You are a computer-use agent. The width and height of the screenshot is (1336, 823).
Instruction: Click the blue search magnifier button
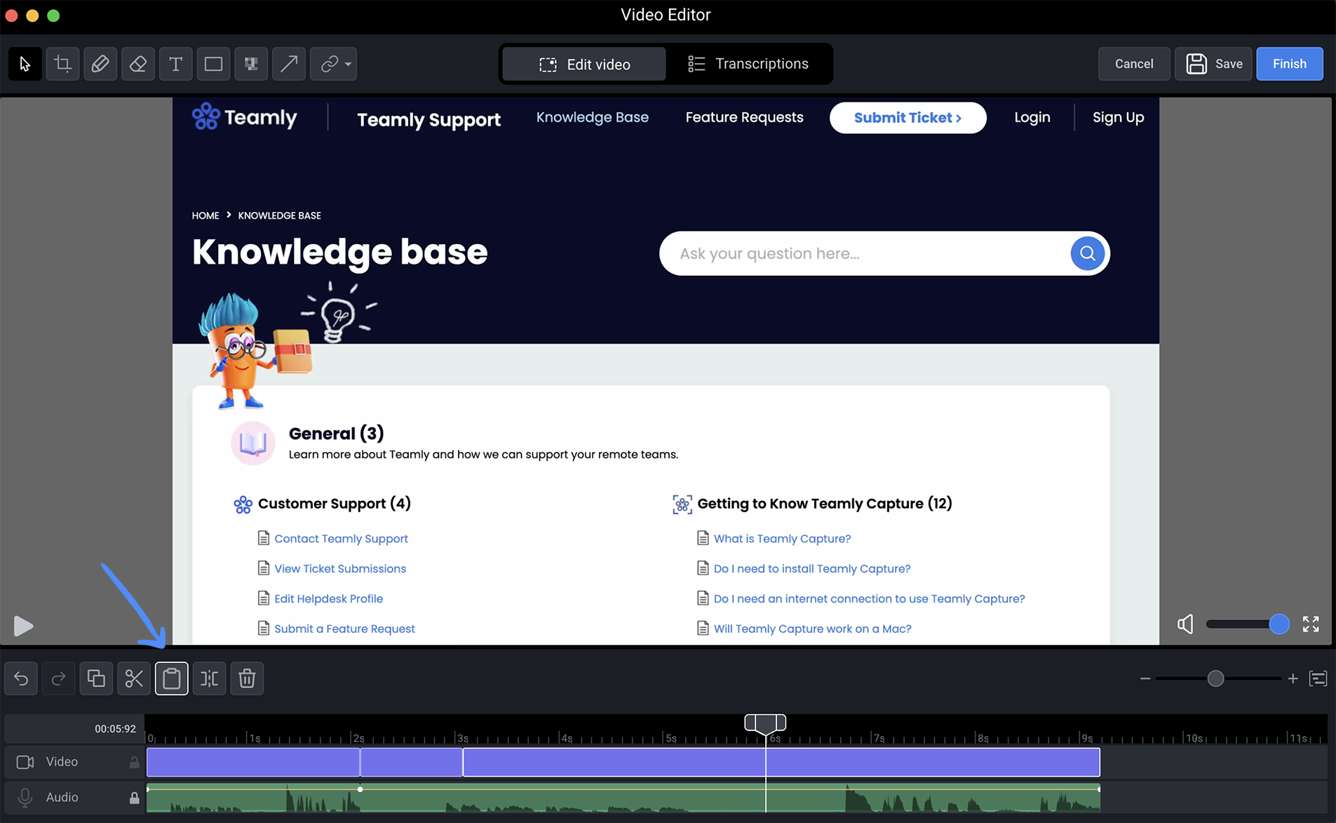(x=1087, y=253)
